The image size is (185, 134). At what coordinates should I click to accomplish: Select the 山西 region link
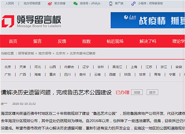pos(52,67)
